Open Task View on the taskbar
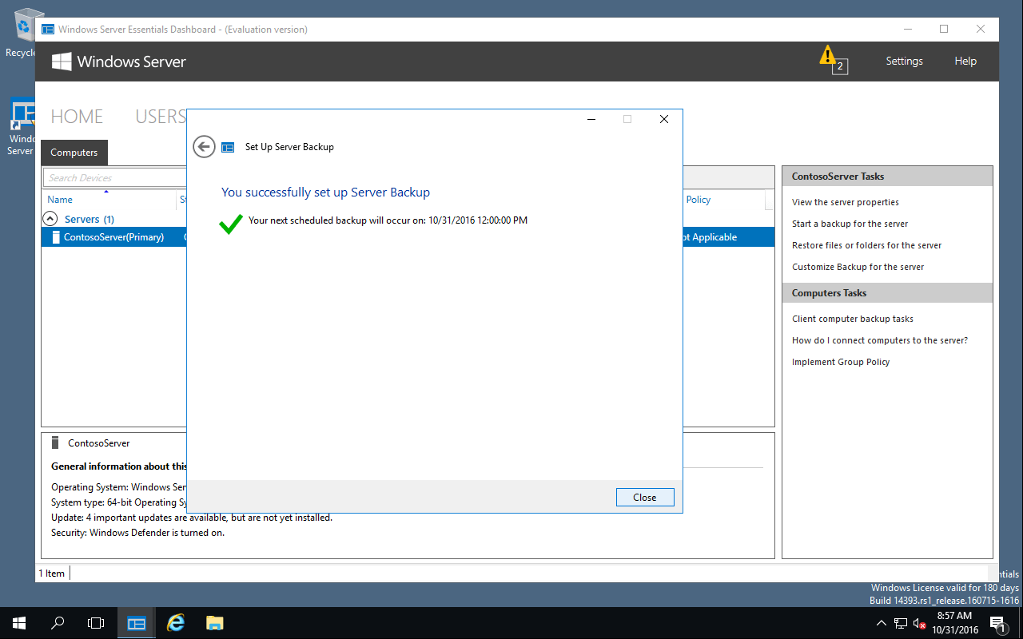 tap(96, 623)
